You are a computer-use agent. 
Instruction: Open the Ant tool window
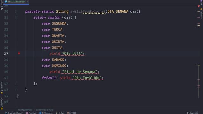click(x=201, y=3)
